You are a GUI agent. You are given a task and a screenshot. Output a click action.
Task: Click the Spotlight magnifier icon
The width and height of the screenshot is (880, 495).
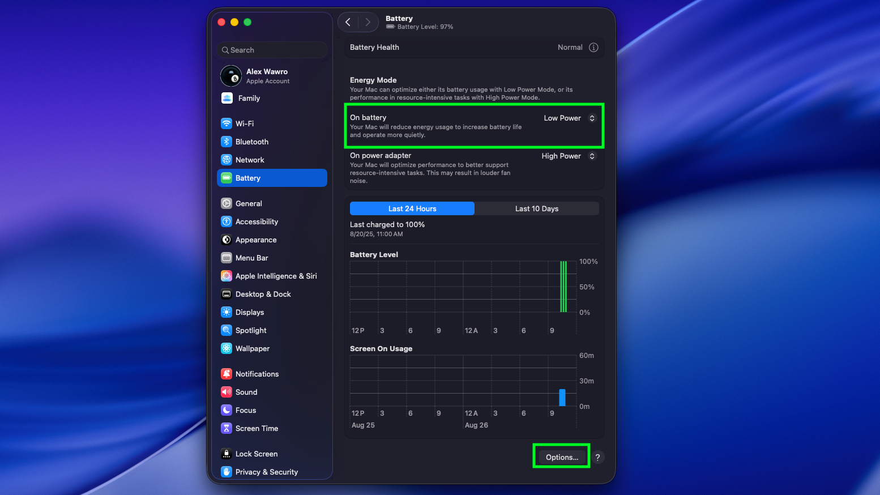(227, 330)
